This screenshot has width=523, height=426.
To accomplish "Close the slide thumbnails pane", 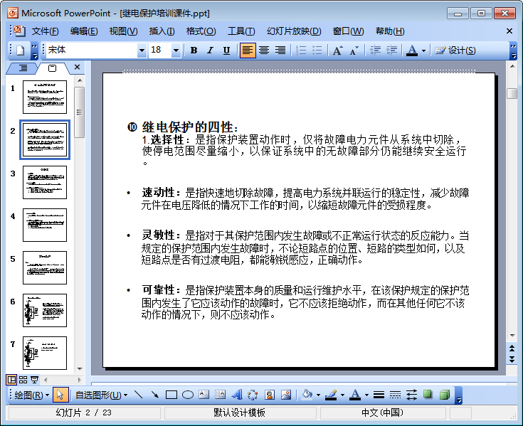I will click(x=77, y=67).
